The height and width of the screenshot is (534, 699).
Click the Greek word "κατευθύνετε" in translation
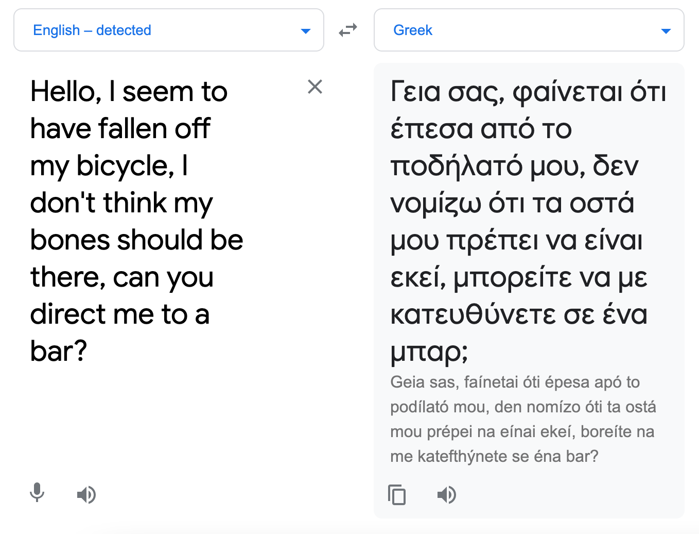473,315
